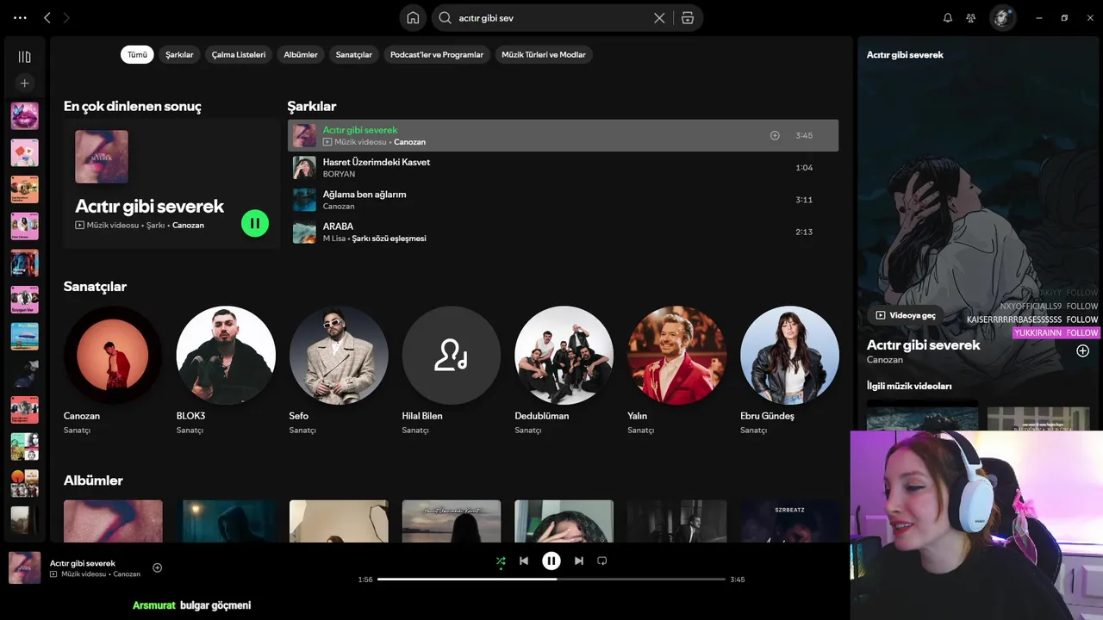The width and height of the screenshot is (1103, 620).
Task: Open the Sanatçılar section heading
Action: pos(95,286)
